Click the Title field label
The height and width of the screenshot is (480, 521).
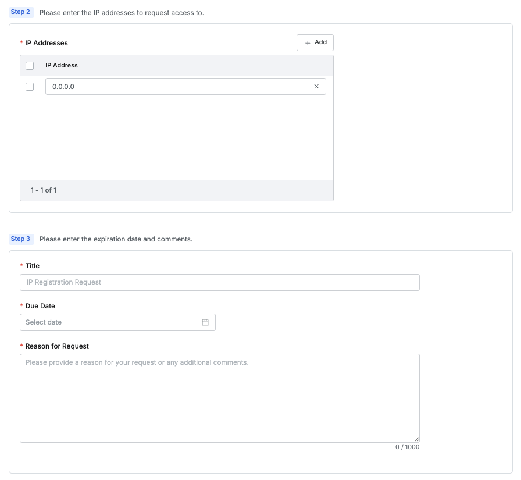pyautogui.click(x=33, y=266)
